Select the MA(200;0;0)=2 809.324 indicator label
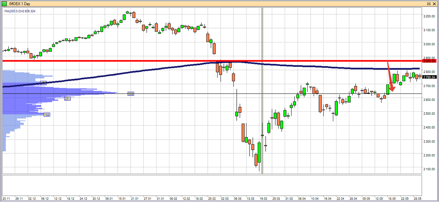Viewport: 439px width, 202px height. (20, 11)
